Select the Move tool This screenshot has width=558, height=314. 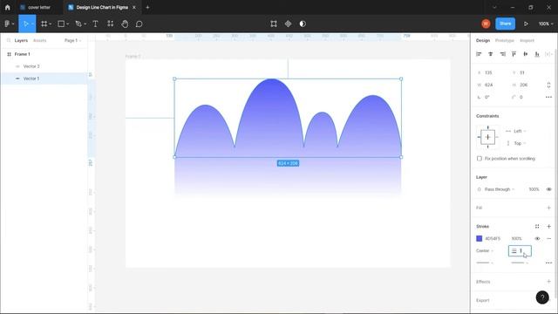(x=25, y=24)
